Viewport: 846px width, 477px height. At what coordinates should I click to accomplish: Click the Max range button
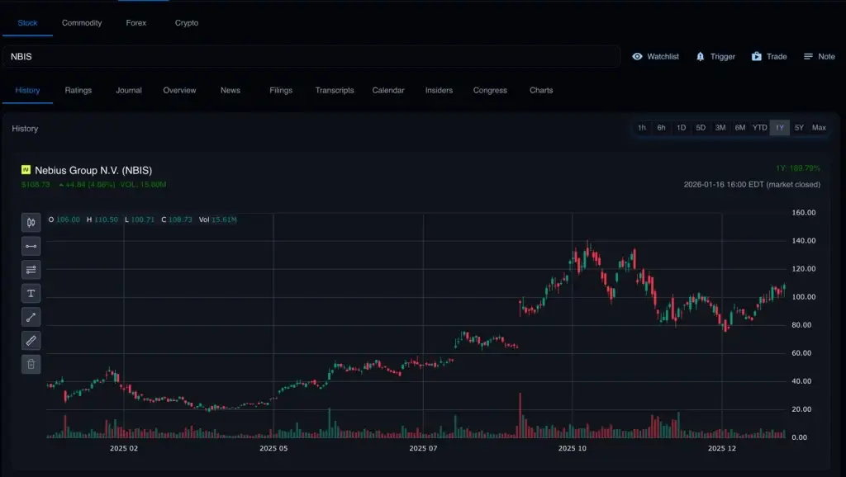click(x=819, y=128)
